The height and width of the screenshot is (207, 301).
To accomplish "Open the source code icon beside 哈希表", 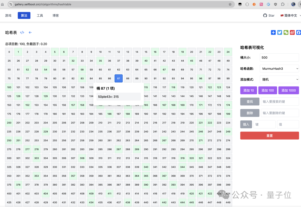I will pyautogui.click(x=22, y=32).
